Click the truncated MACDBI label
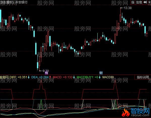The image size is (151, 118). pos(108,77)
